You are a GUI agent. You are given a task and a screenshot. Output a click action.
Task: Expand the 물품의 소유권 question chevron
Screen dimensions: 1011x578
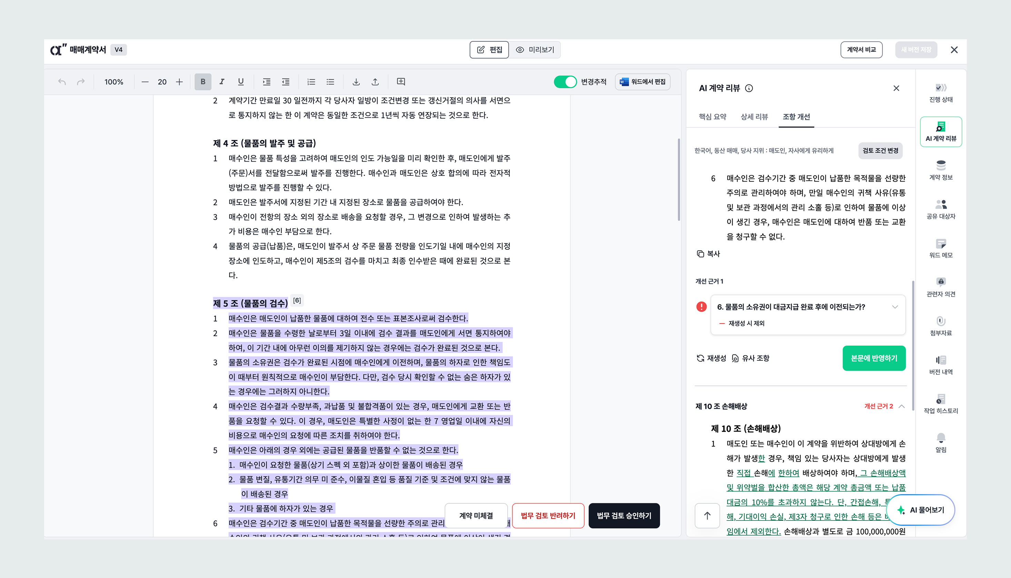pos(895,307)
